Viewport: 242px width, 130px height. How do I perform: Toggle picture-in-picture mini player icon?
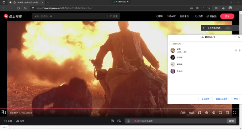pyautogui.click(x=227, y=113)
